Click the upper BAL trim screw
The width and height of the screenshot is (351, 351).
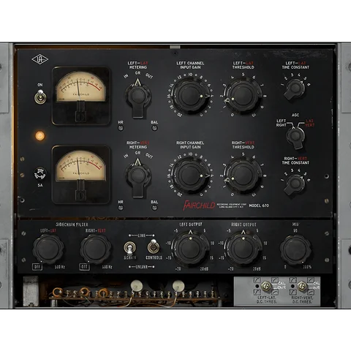click(x=154, y=128)
